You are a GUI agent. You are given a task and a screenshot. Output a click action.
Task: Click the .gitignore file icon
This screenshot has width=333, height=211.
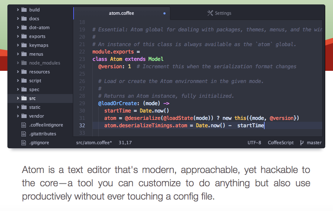(x=24, y=143)
